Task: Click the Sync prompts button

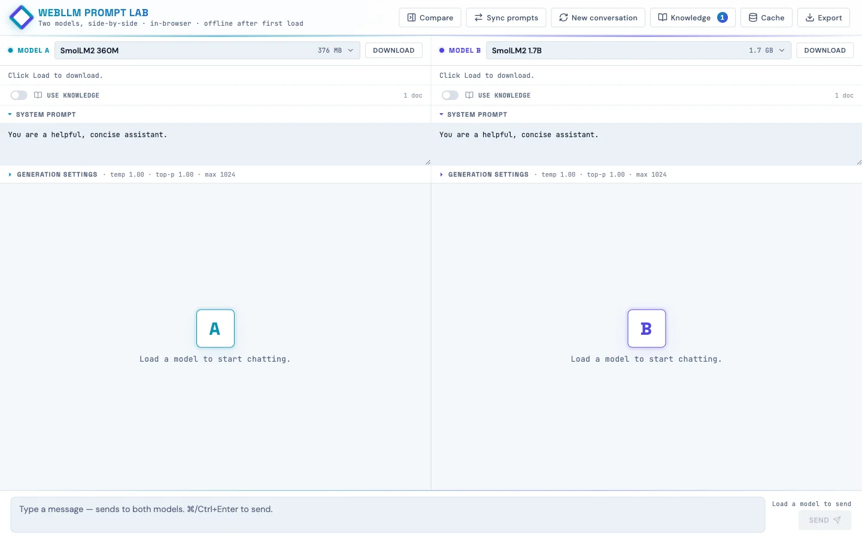Action: point(506,18)
